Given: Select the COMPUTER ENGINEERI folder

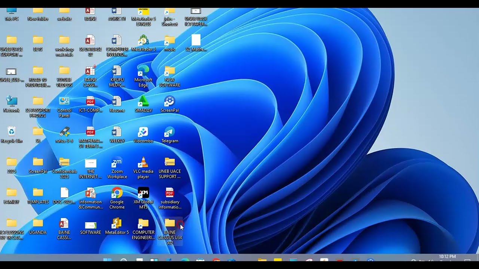Looking at the screenshot, I should (143, 229).
